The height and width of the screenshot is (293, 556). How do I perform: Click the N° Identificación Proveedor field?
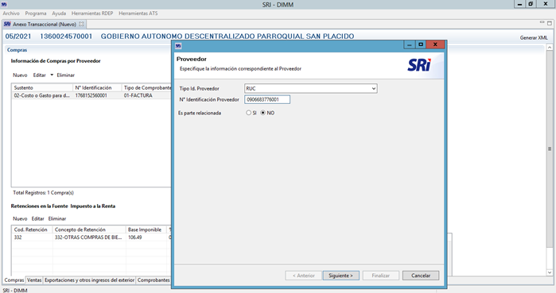(x=267, y=99)
